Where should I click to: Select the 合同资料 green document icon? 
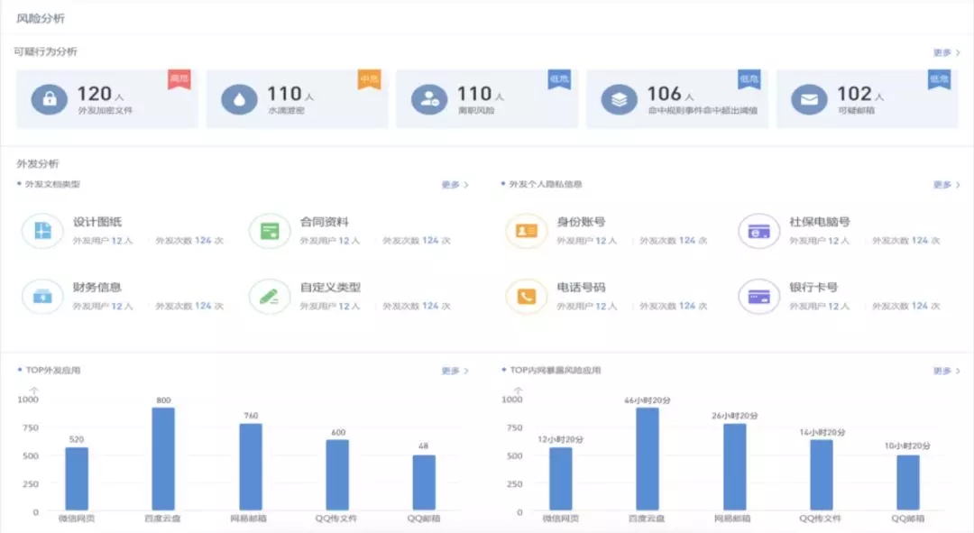[x=270, y=231]
